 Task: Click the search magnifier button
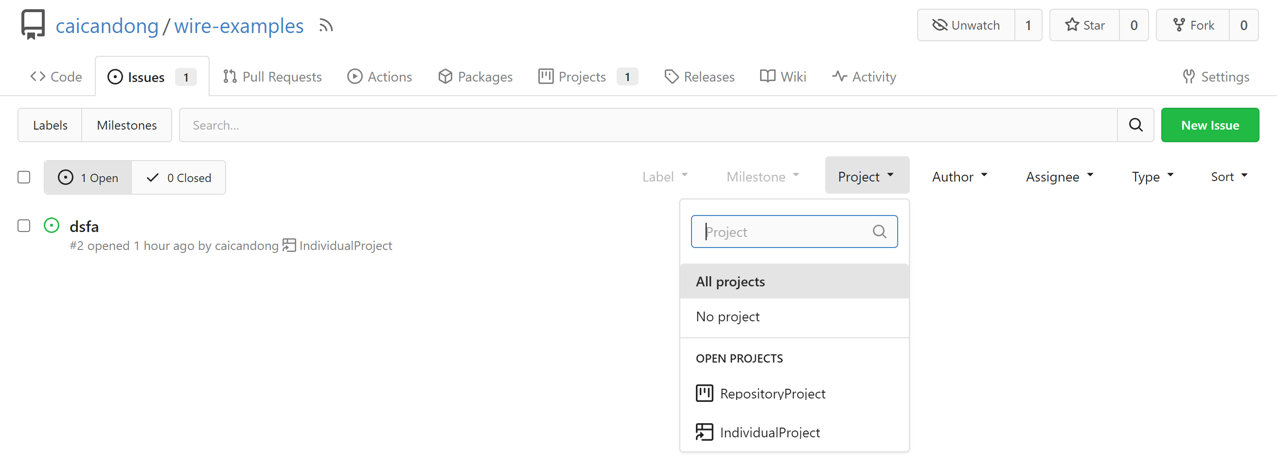(1135, 125)
